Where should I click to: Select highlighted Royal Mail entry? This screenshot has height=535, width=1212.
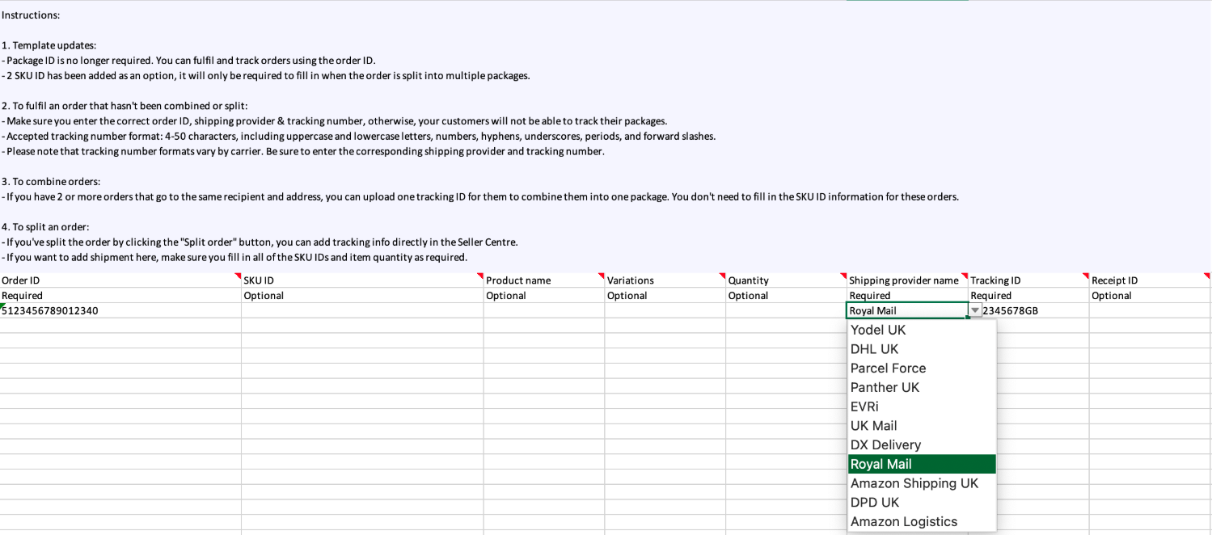[922, 464]
